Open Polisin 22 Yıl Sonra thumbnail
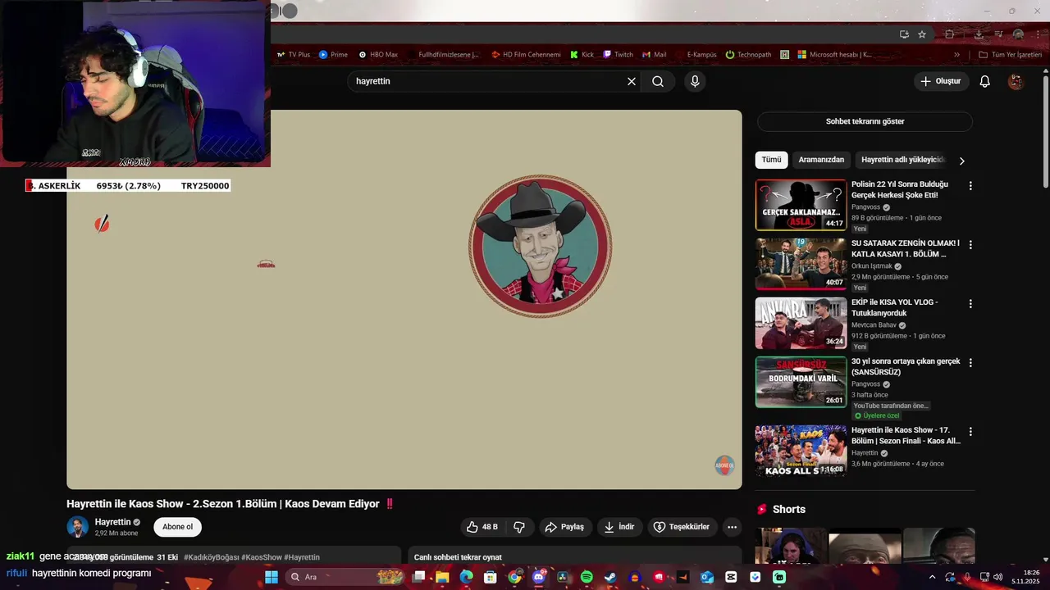 pos(801,205)
